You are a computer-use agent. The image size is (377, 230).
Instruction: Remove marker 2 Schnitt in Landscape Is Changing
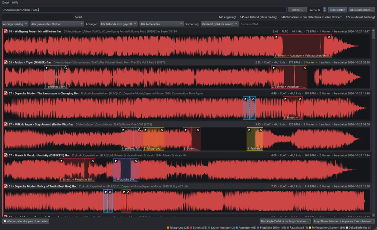[300, 99]
